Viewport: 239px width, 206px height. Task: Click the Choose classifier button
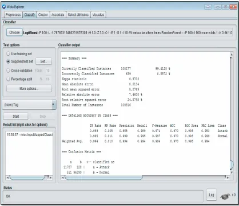coord(14,32)
